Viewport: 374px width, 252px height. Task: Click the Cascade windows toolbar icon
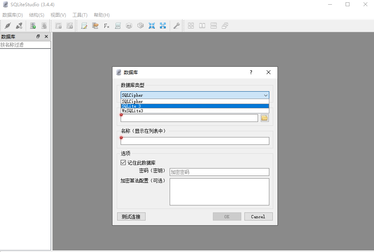pos(225,26)
